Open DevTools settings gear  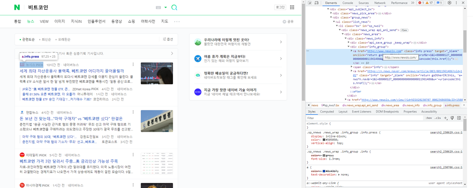tap(449, 3)
